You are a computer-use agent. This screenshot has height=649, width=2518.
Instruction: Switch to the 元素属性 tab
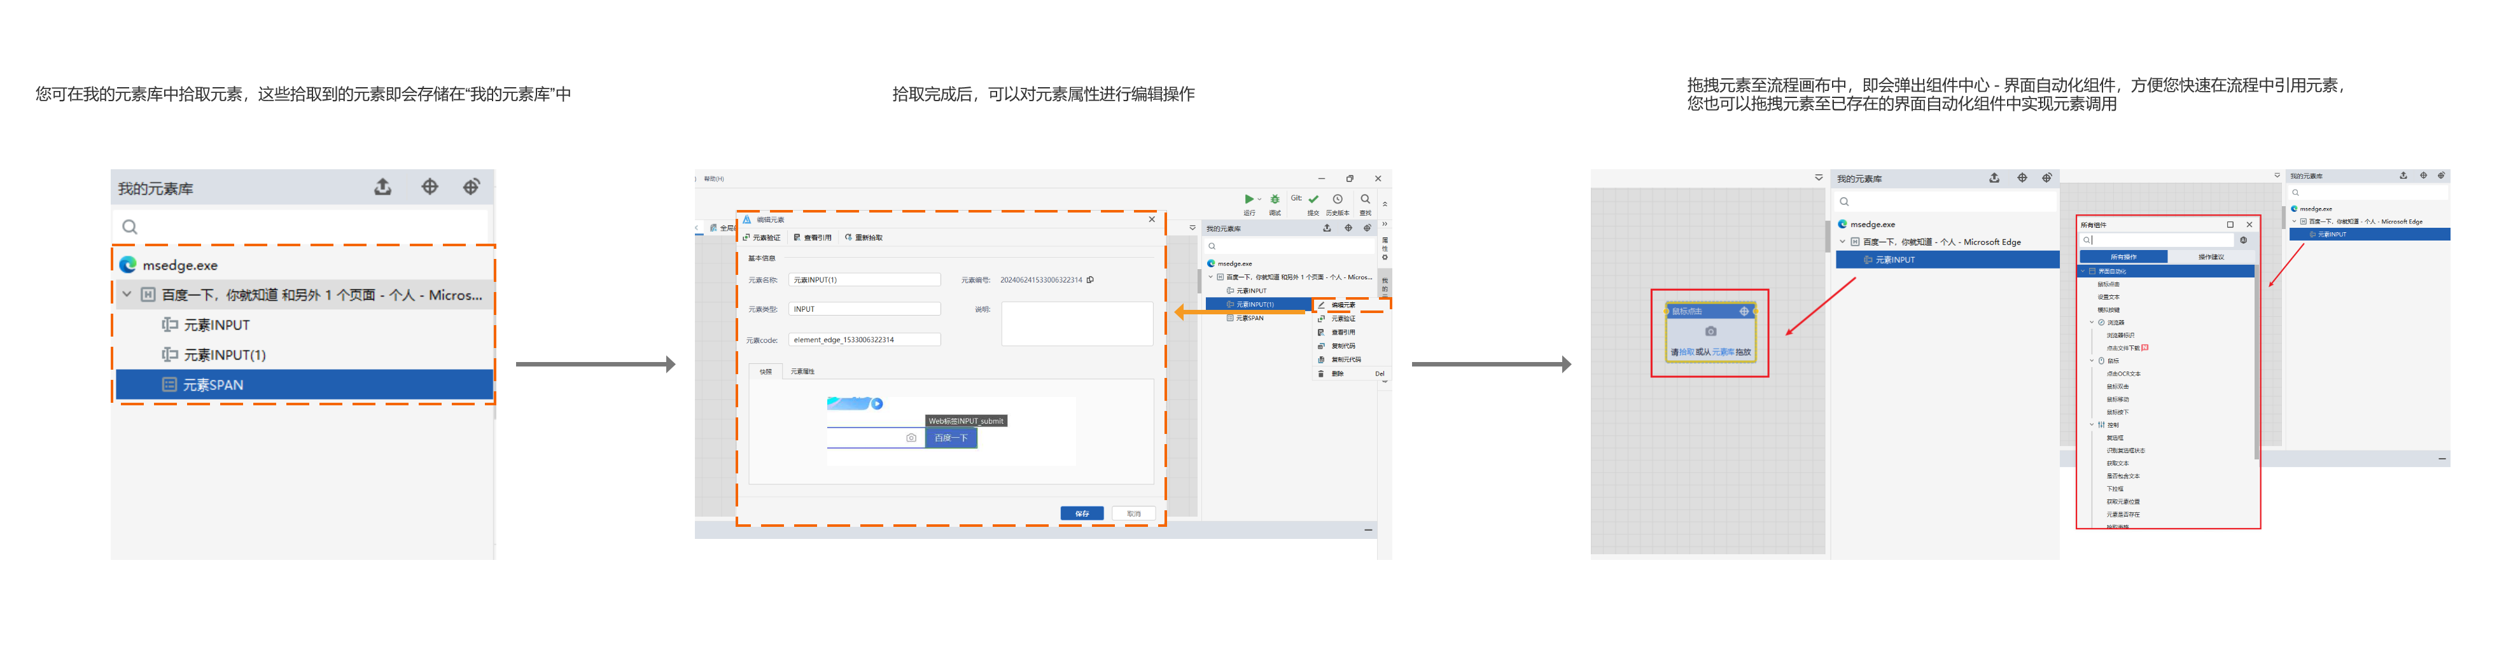(x=802, y=372)
